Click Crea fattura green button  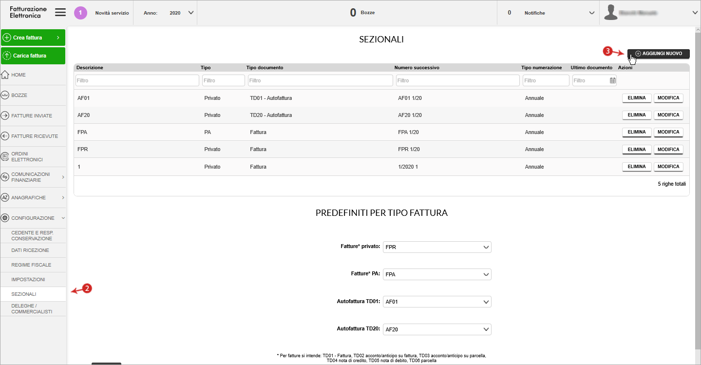[x=33, y=38]
